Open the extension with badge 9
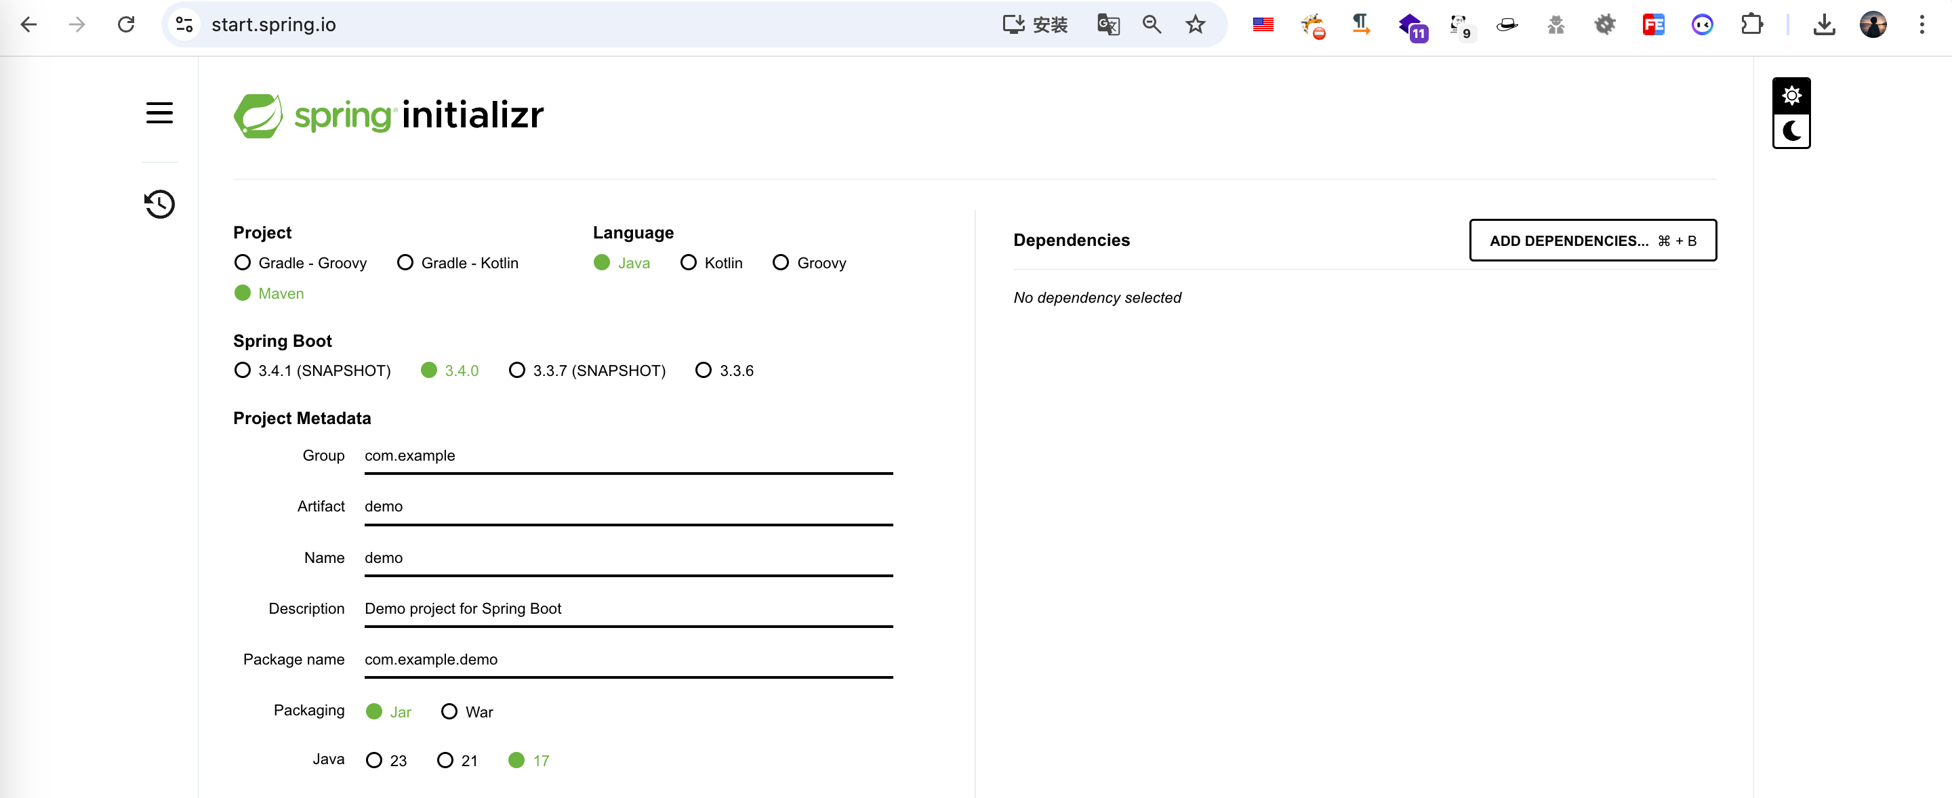This screenshot has height=798, width=1952. click(1461, 26)
